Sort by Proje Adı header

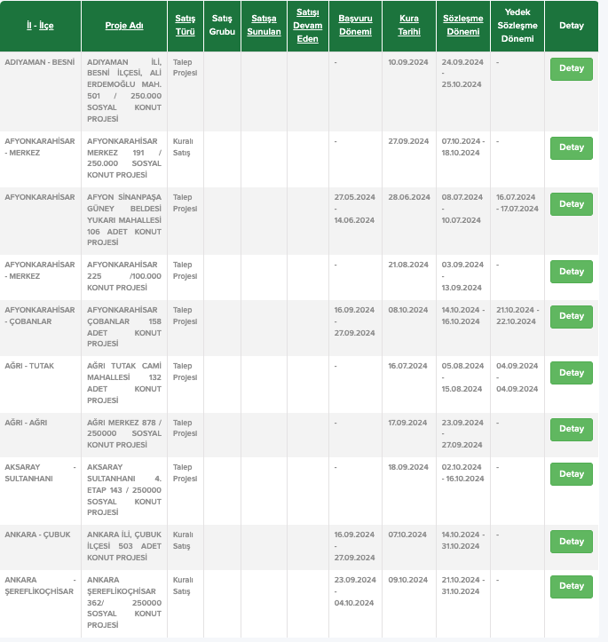click(x=124, y=26)
